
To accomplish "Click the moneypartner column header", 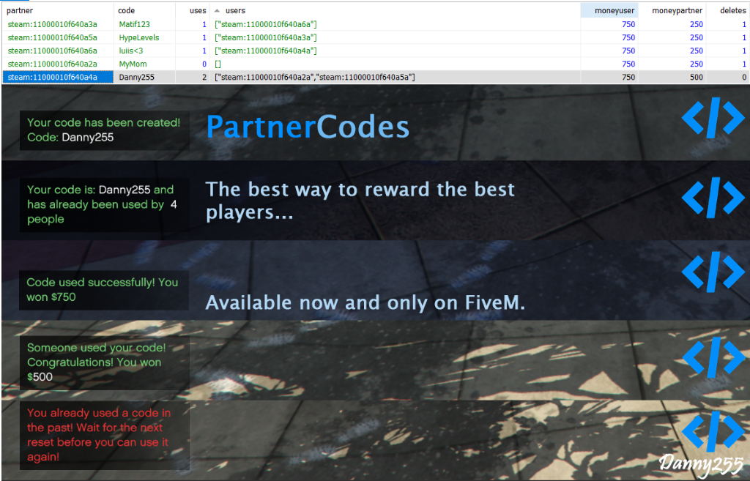I will pos(672,10).
